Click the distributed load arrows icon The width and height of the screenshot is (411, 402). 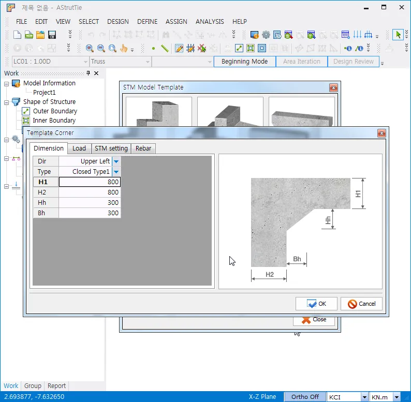[x=368, y=35]
